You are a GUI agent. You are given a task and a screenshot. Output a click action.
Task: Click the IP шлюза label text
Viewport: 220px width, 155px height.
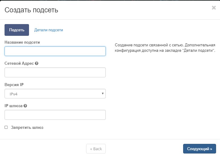click(x=13, y=106)
